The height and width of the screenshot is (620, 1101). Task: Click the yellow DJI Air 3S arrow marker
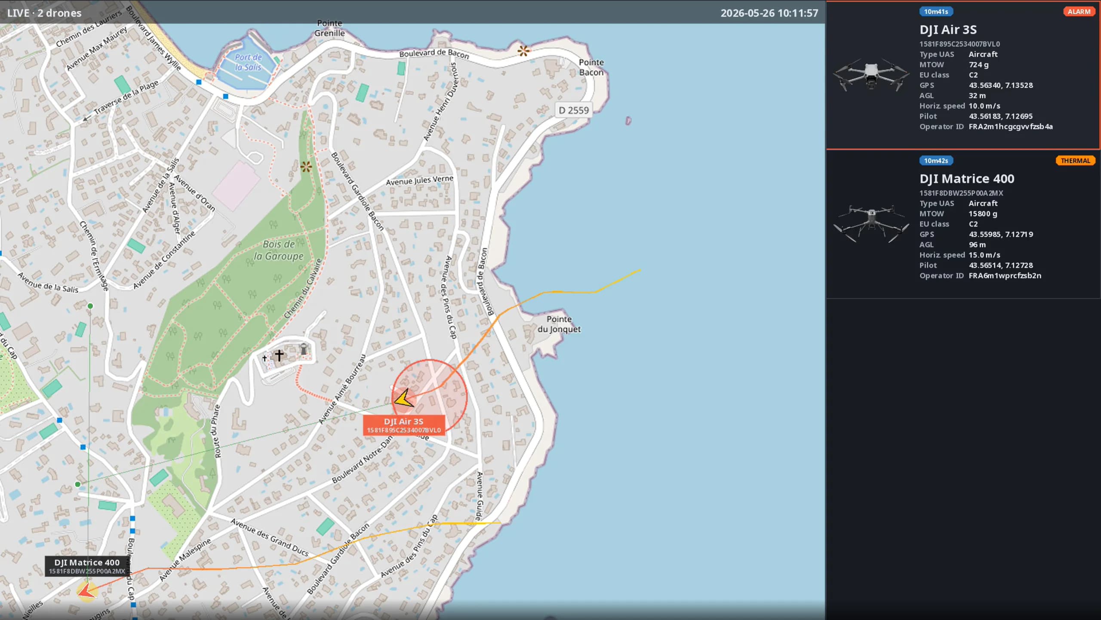[403, 398]
